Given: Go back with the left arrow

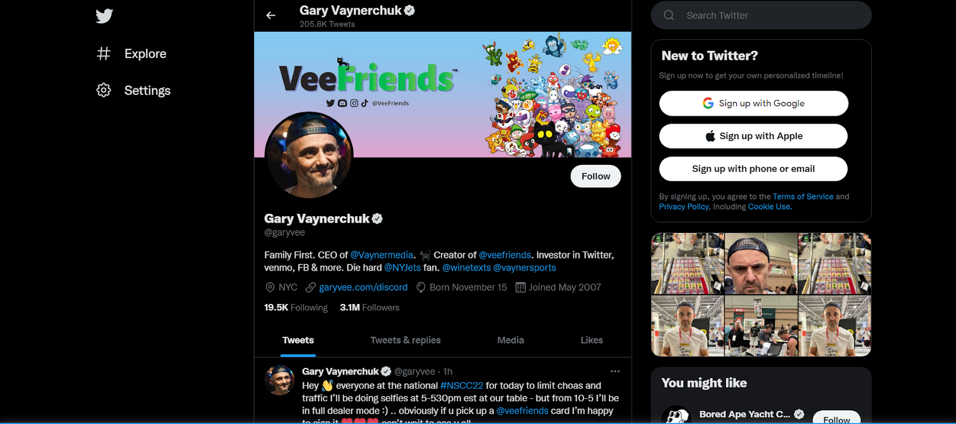Looking at the screenshot, I should [x=271, y=16].
